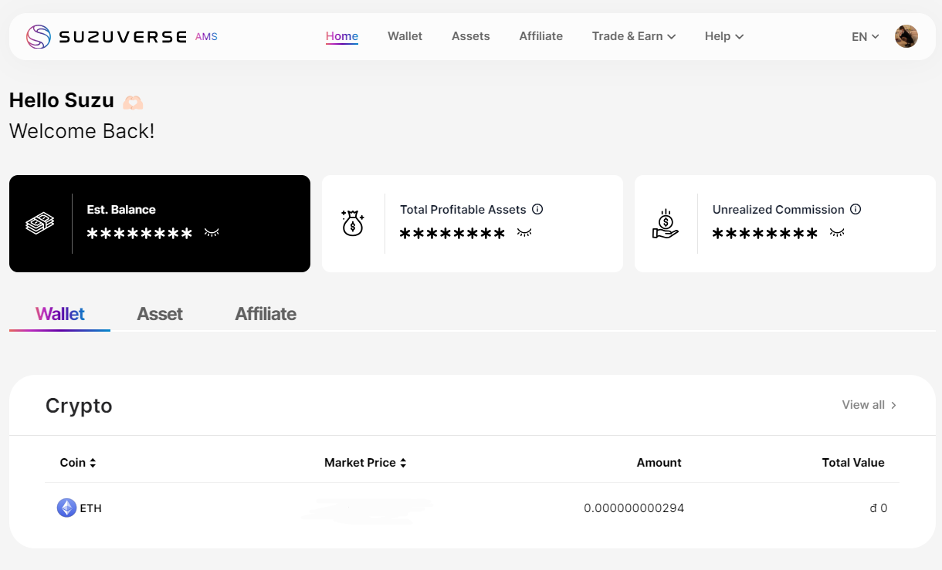Switch to the Asset tab

coord(160,314)
